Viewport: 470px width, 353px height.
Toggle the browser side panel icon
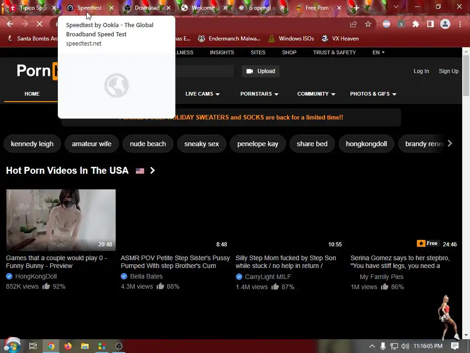tap(431, 24)
